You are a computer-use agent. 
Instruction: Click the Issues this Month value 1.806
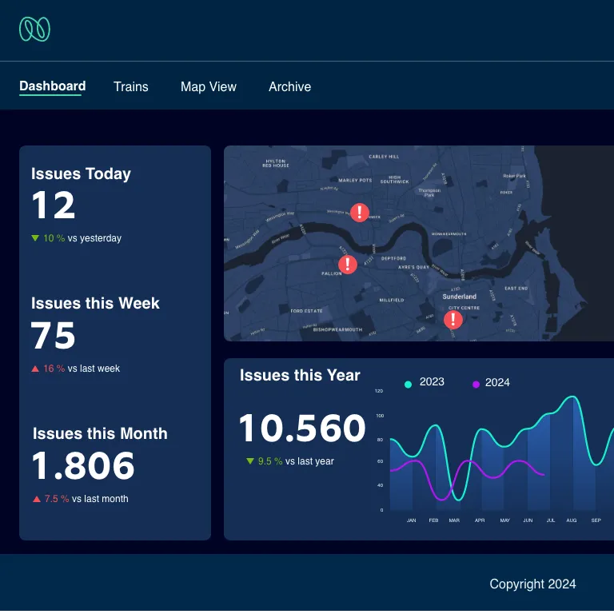pos(83,466)
